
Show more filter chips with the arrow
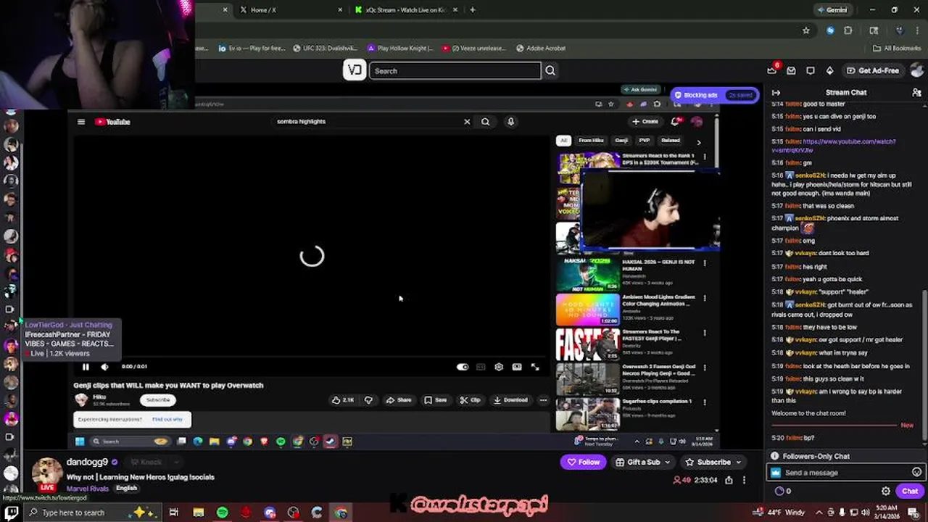pos(699,142)
